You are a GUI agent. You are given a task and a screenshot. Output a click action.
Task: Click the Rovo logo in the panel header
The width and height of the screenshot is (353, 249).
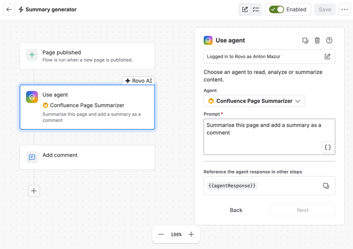pos(208,40)
